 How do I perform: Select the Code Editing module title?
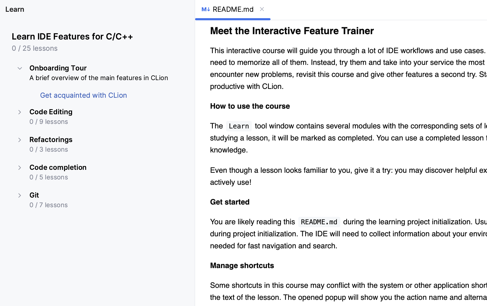[51, 112]
